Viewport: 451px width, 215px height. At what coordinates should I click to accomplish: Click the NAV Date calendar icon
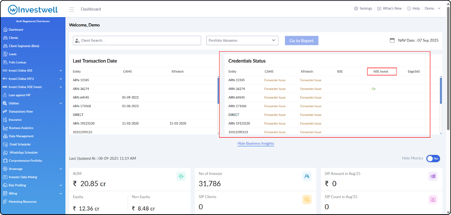pos(392,40)
